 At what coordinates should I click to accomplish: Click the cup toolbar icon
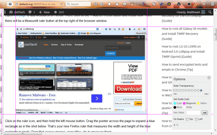coord(132,4)
